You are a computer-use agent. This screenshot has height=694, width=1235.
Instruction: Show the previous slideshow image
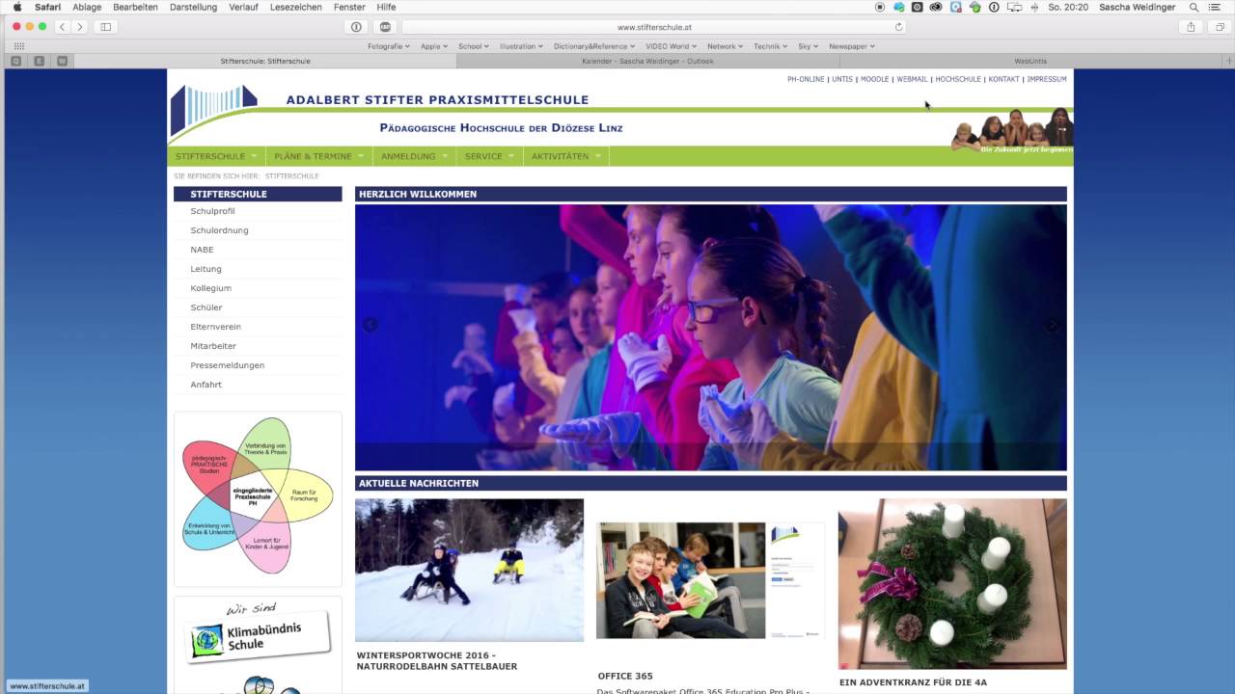point(370,325)
